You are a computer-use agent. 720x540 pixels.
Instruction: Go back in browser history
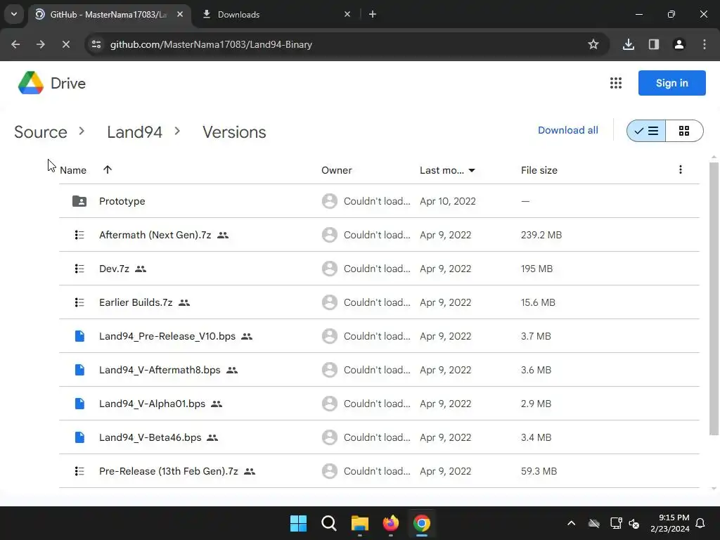coord(15,44)
